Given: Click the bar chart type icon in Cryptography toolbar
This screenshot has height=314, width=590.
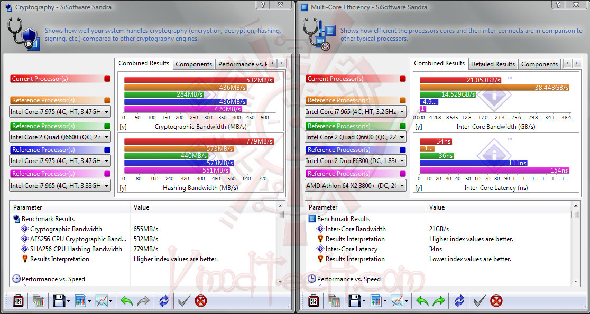Looking at the screenshot, I should pos(81,301).
